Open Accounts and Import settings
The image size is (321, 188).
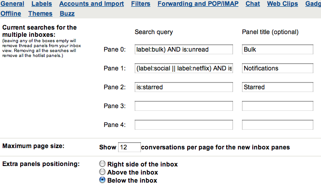click(92, 4)
